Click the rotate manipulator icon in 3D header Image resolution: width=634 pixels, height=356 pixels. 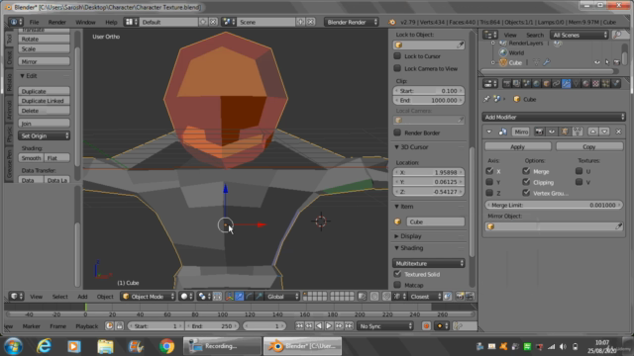[x=249, y=297]
